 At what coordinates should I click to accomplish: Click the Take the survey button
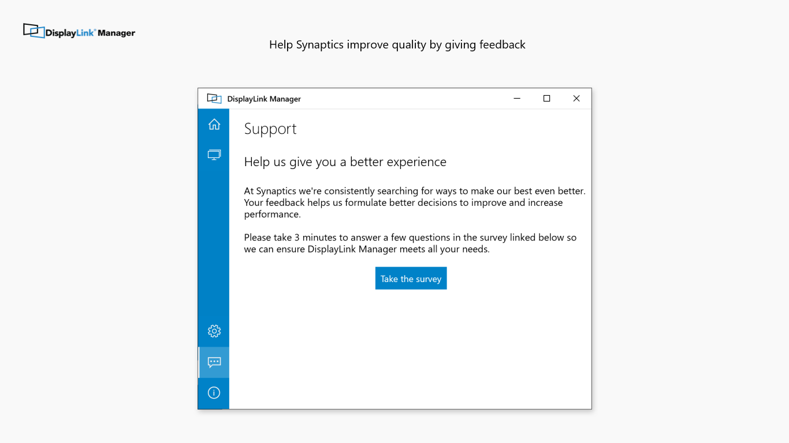411,278
